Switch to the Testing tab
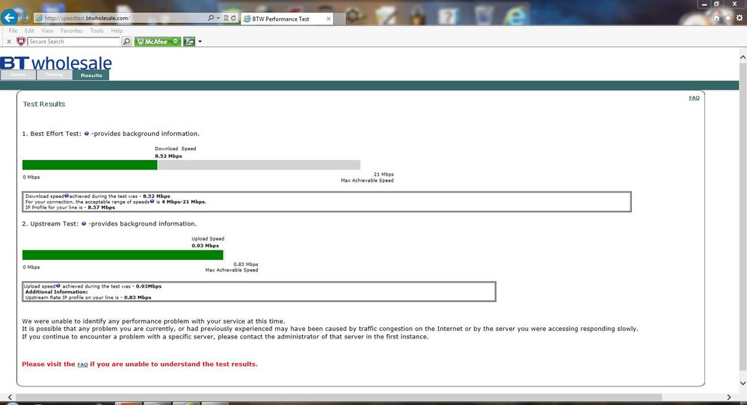The width and height of the screenshot is (747, 405). coord(54,75)
